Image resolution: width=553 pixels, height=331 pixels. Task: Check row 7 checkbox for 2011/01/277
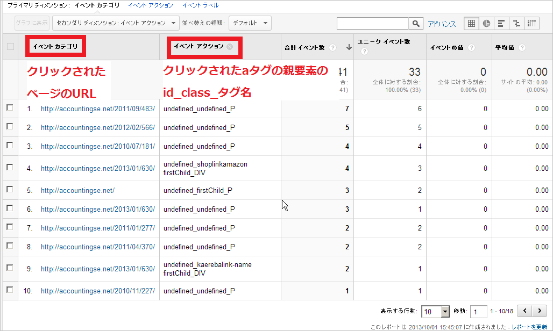10,227
